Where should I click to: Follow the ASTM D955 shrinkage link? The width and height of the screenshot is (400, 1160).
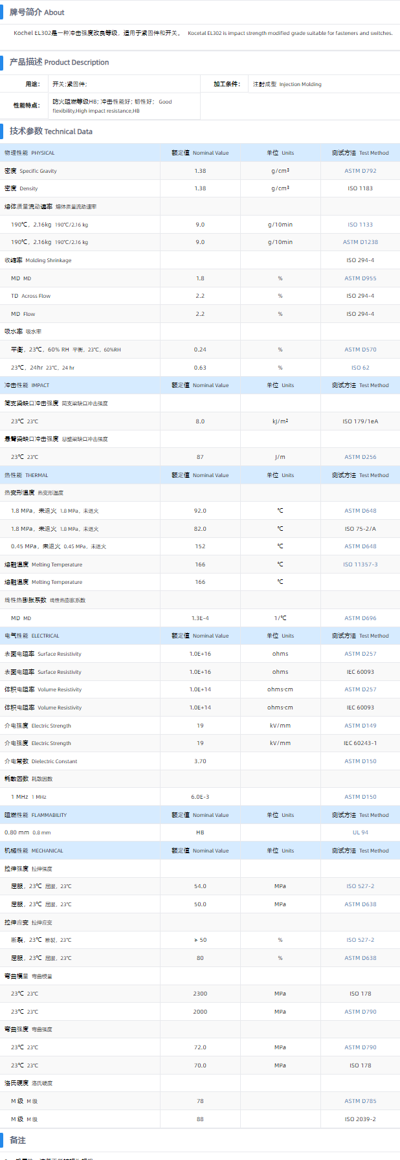tap(360, 278)
